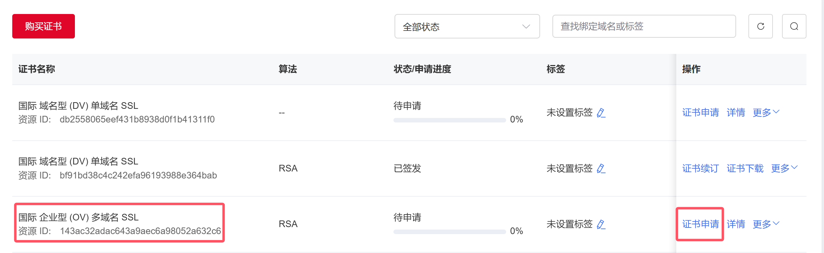Edit tag pencil icon for first certificate
Screen dimensions: 824x253
pos(601,113)
